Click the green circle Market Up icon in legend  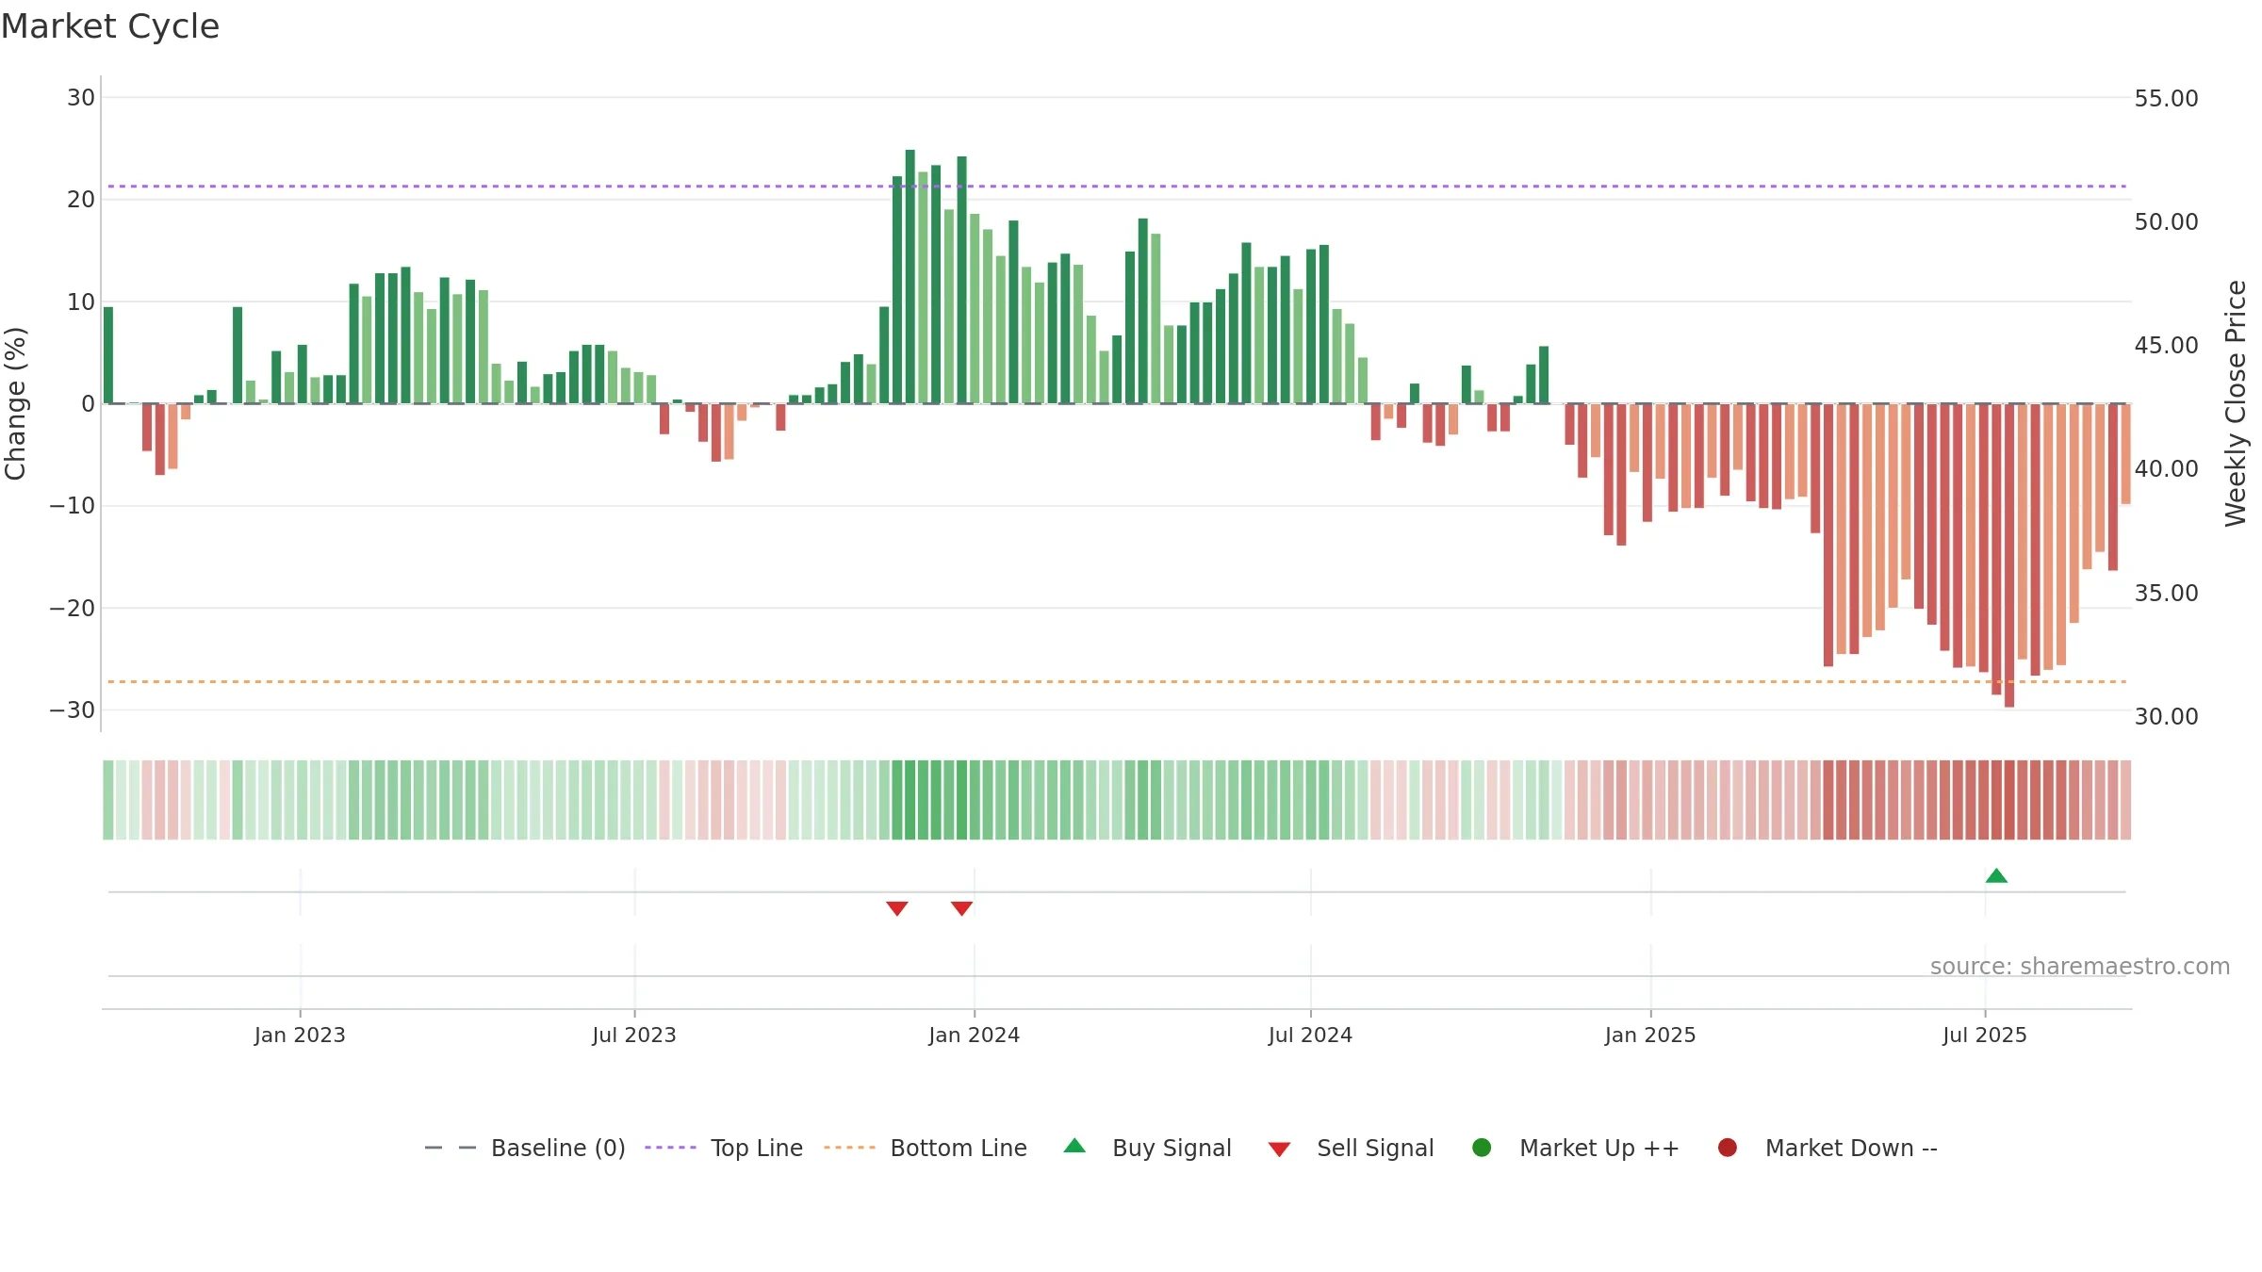coord(1482,1148)
